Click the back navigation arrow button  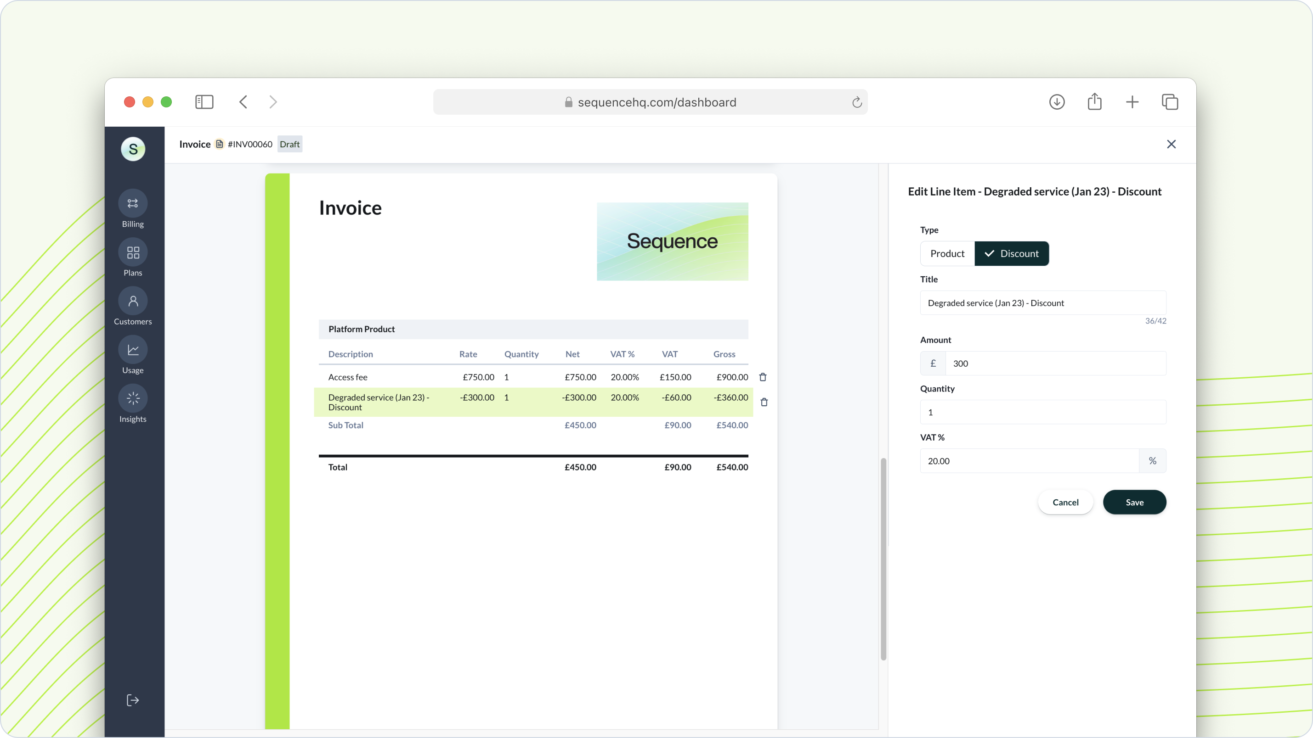coord(243,102)
